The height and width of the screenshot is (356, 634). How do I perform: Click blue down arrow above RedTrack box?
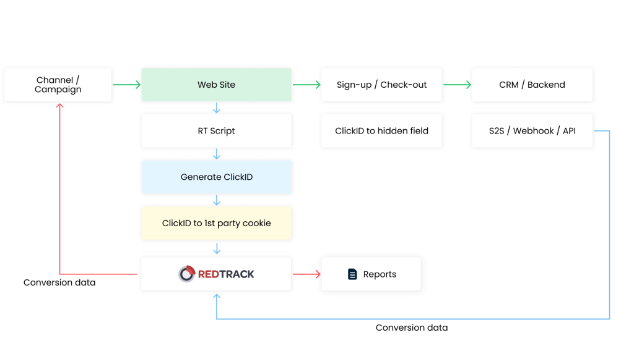click(217, 248)
